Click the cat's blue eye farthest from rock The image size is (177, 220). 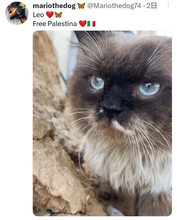(149, 88)
